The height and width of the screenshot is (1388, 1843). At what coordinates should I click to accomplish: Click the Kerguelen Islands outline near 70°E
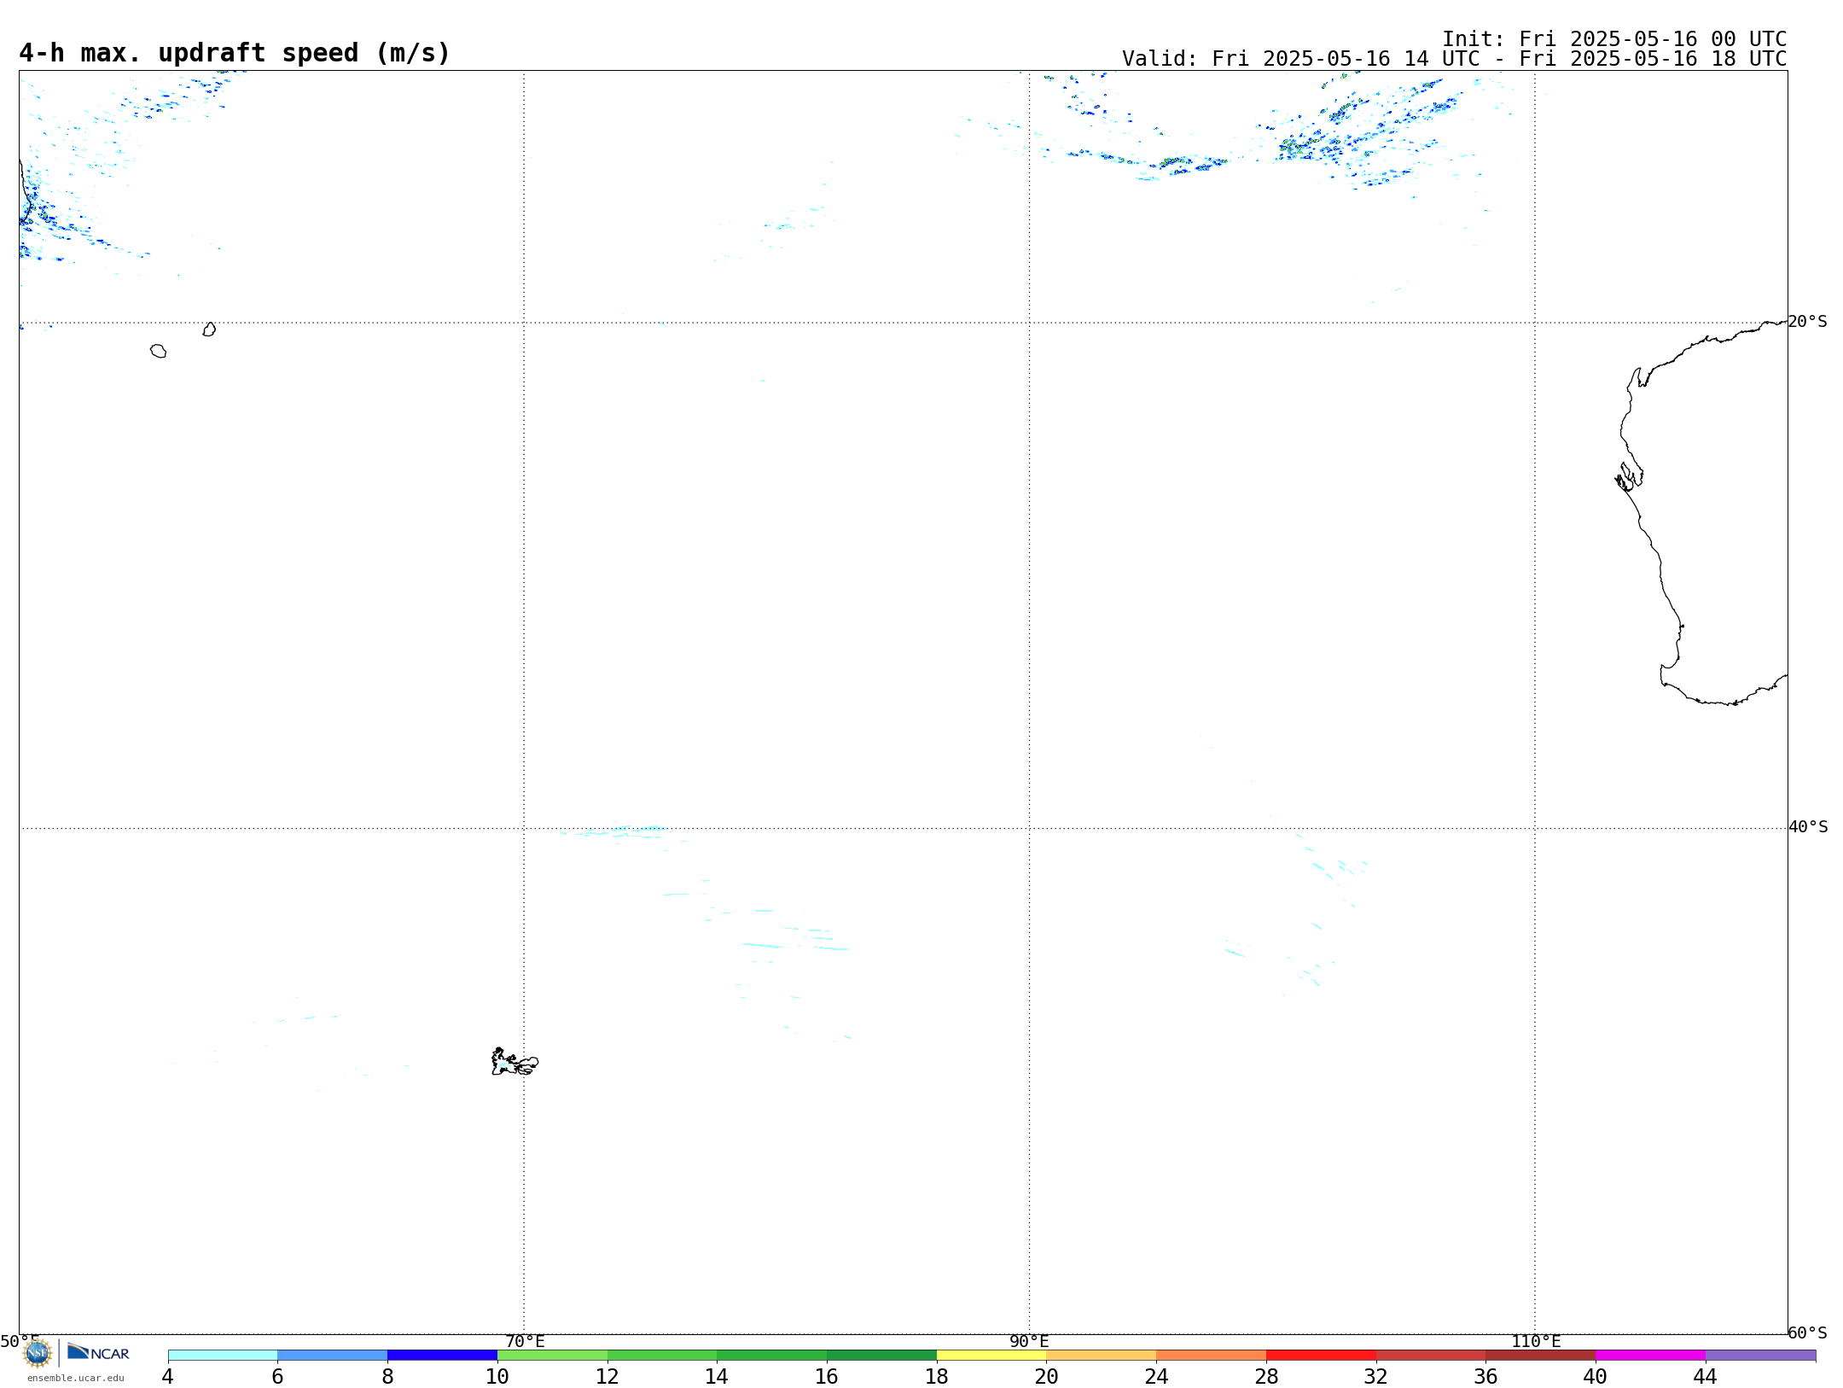pyautogui.click(x=515, y=1062)
